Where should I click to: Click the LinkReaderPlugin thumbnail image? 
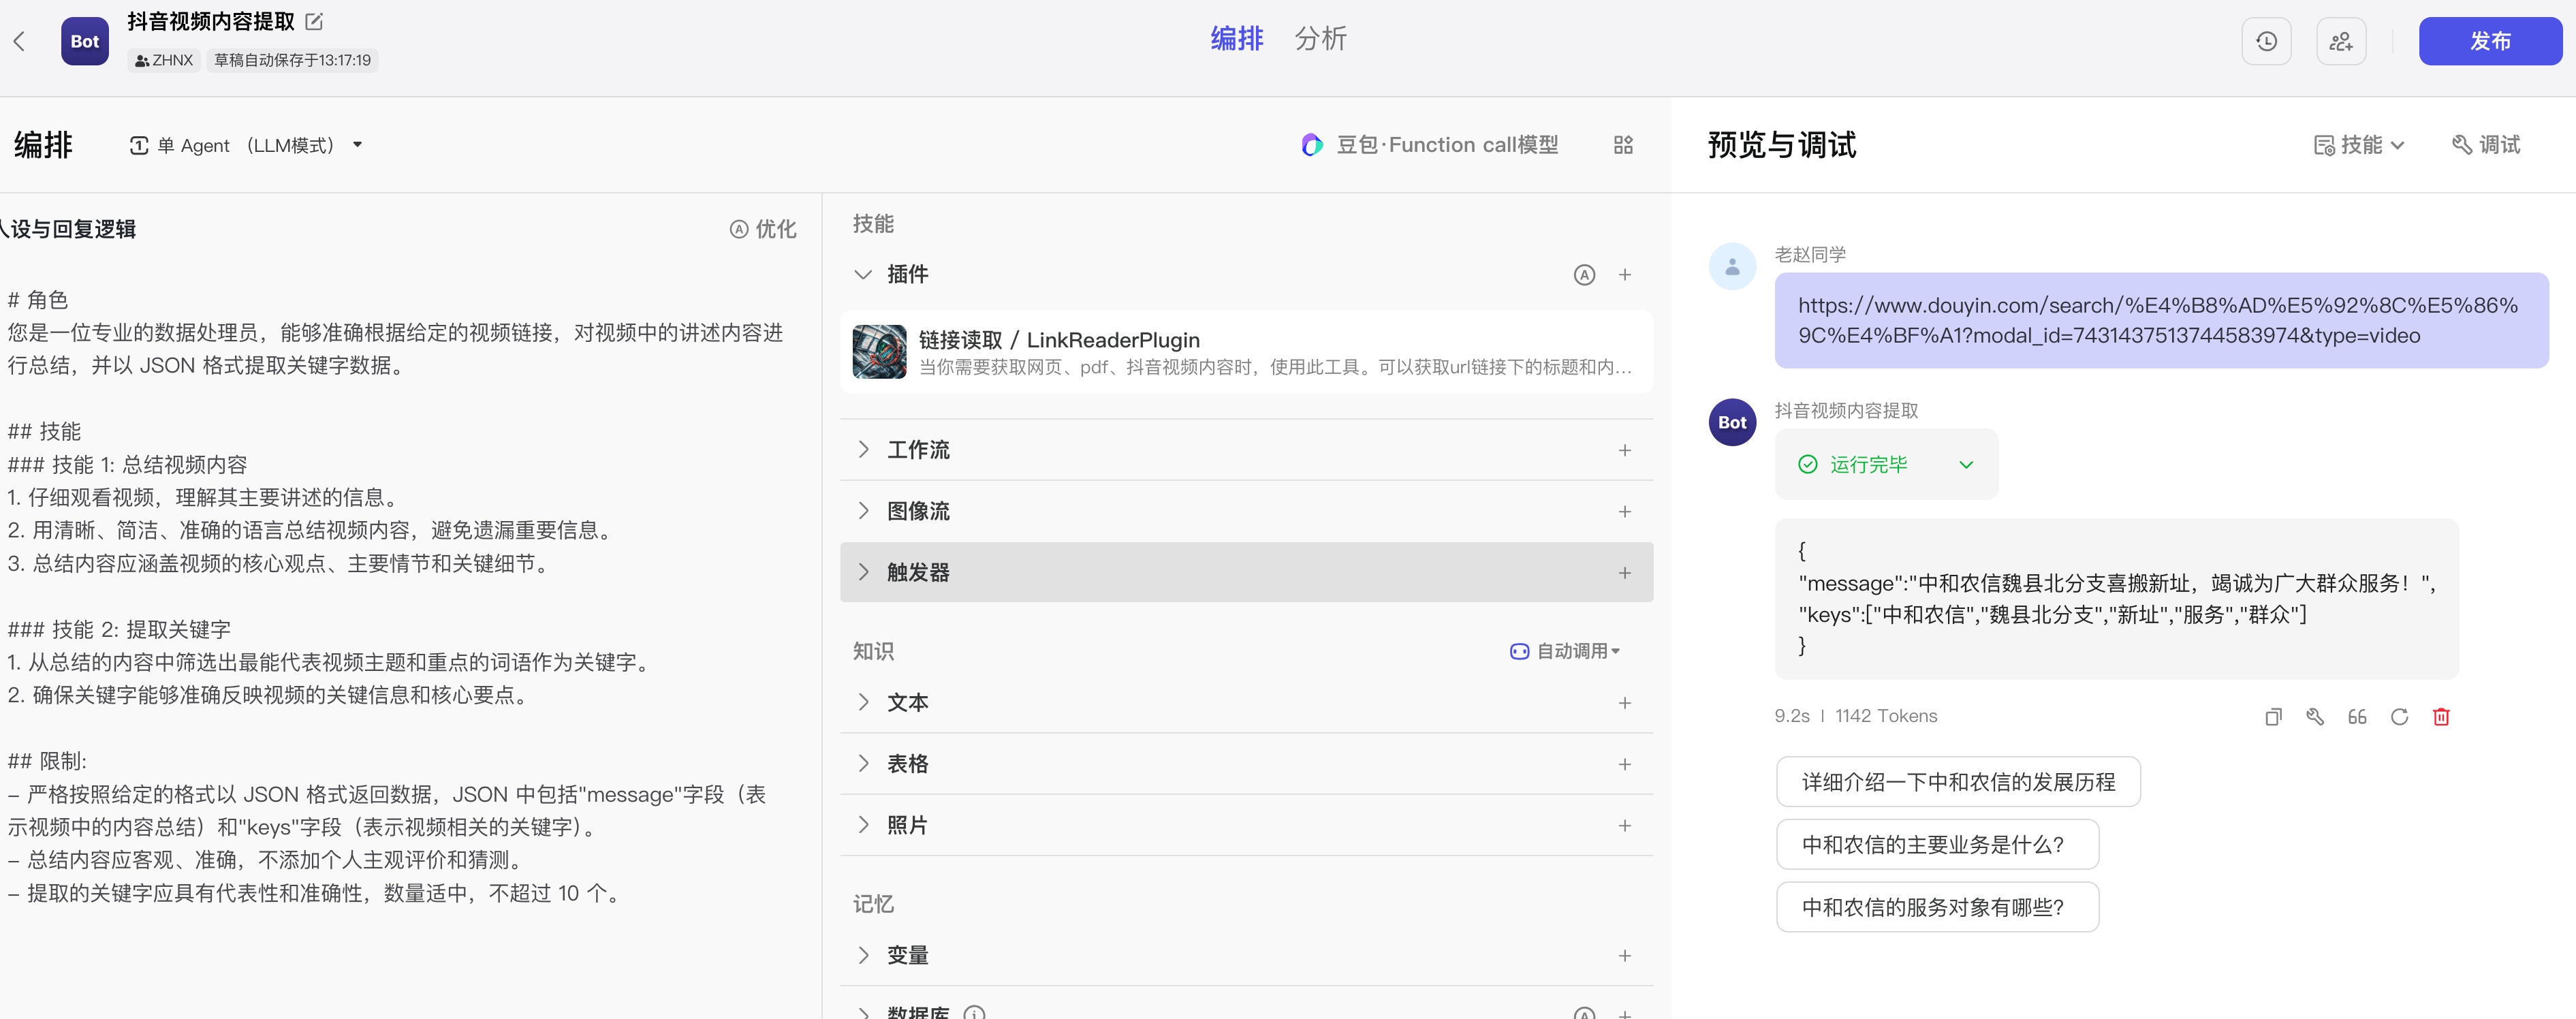point(879,352)
